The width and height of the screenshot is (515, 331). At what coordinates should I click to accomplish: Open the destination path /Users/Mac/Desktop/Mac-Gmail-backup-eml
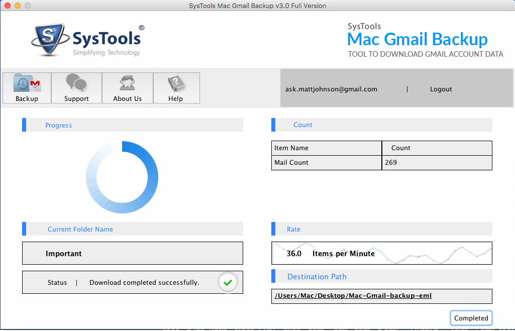tap(353, 295)
